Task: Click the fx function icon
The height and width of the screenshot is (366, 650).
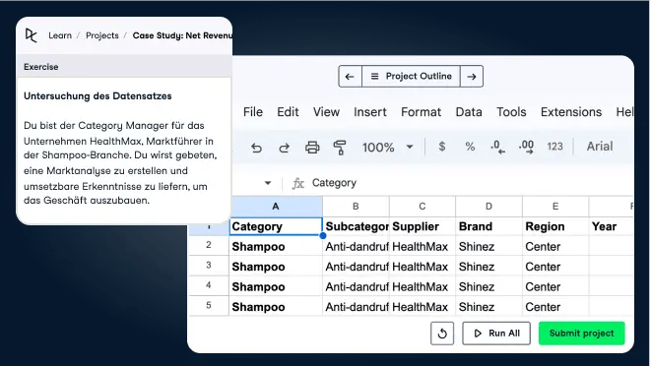Action: pos(298,183)
